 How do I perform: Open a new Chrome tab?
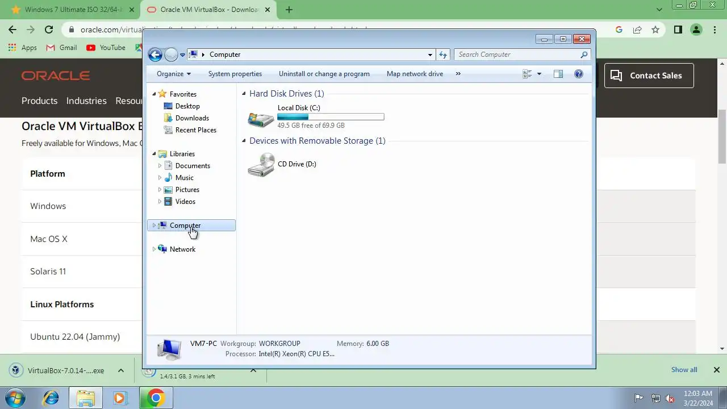(x=289, y=10)
